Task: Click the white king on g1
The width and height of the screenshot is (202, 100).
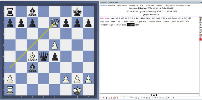Action: tap(77, 90)
